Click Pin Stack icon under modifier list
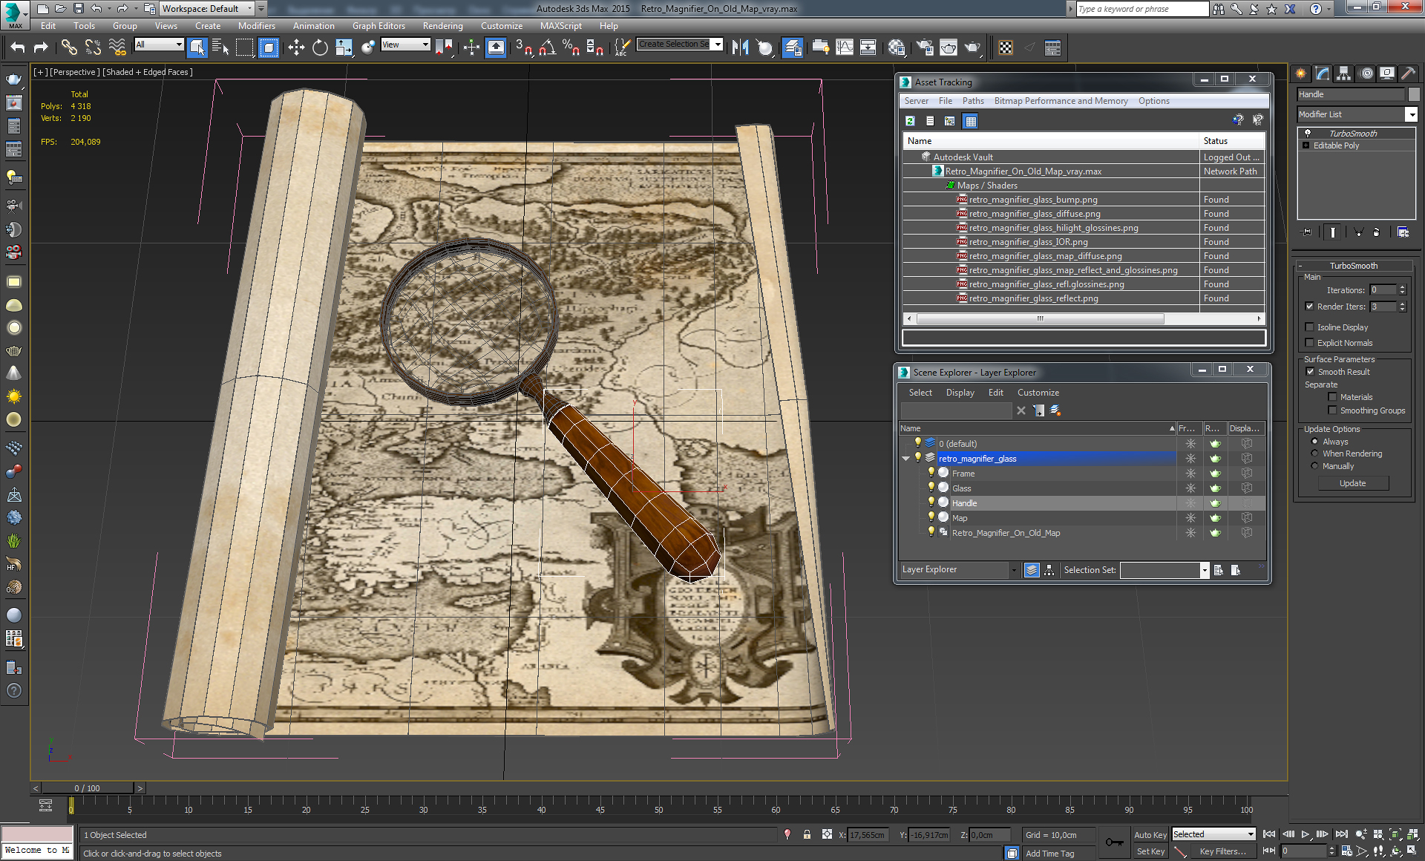1425x861 pixels. pyautogui.click(x=1307, y=232)
